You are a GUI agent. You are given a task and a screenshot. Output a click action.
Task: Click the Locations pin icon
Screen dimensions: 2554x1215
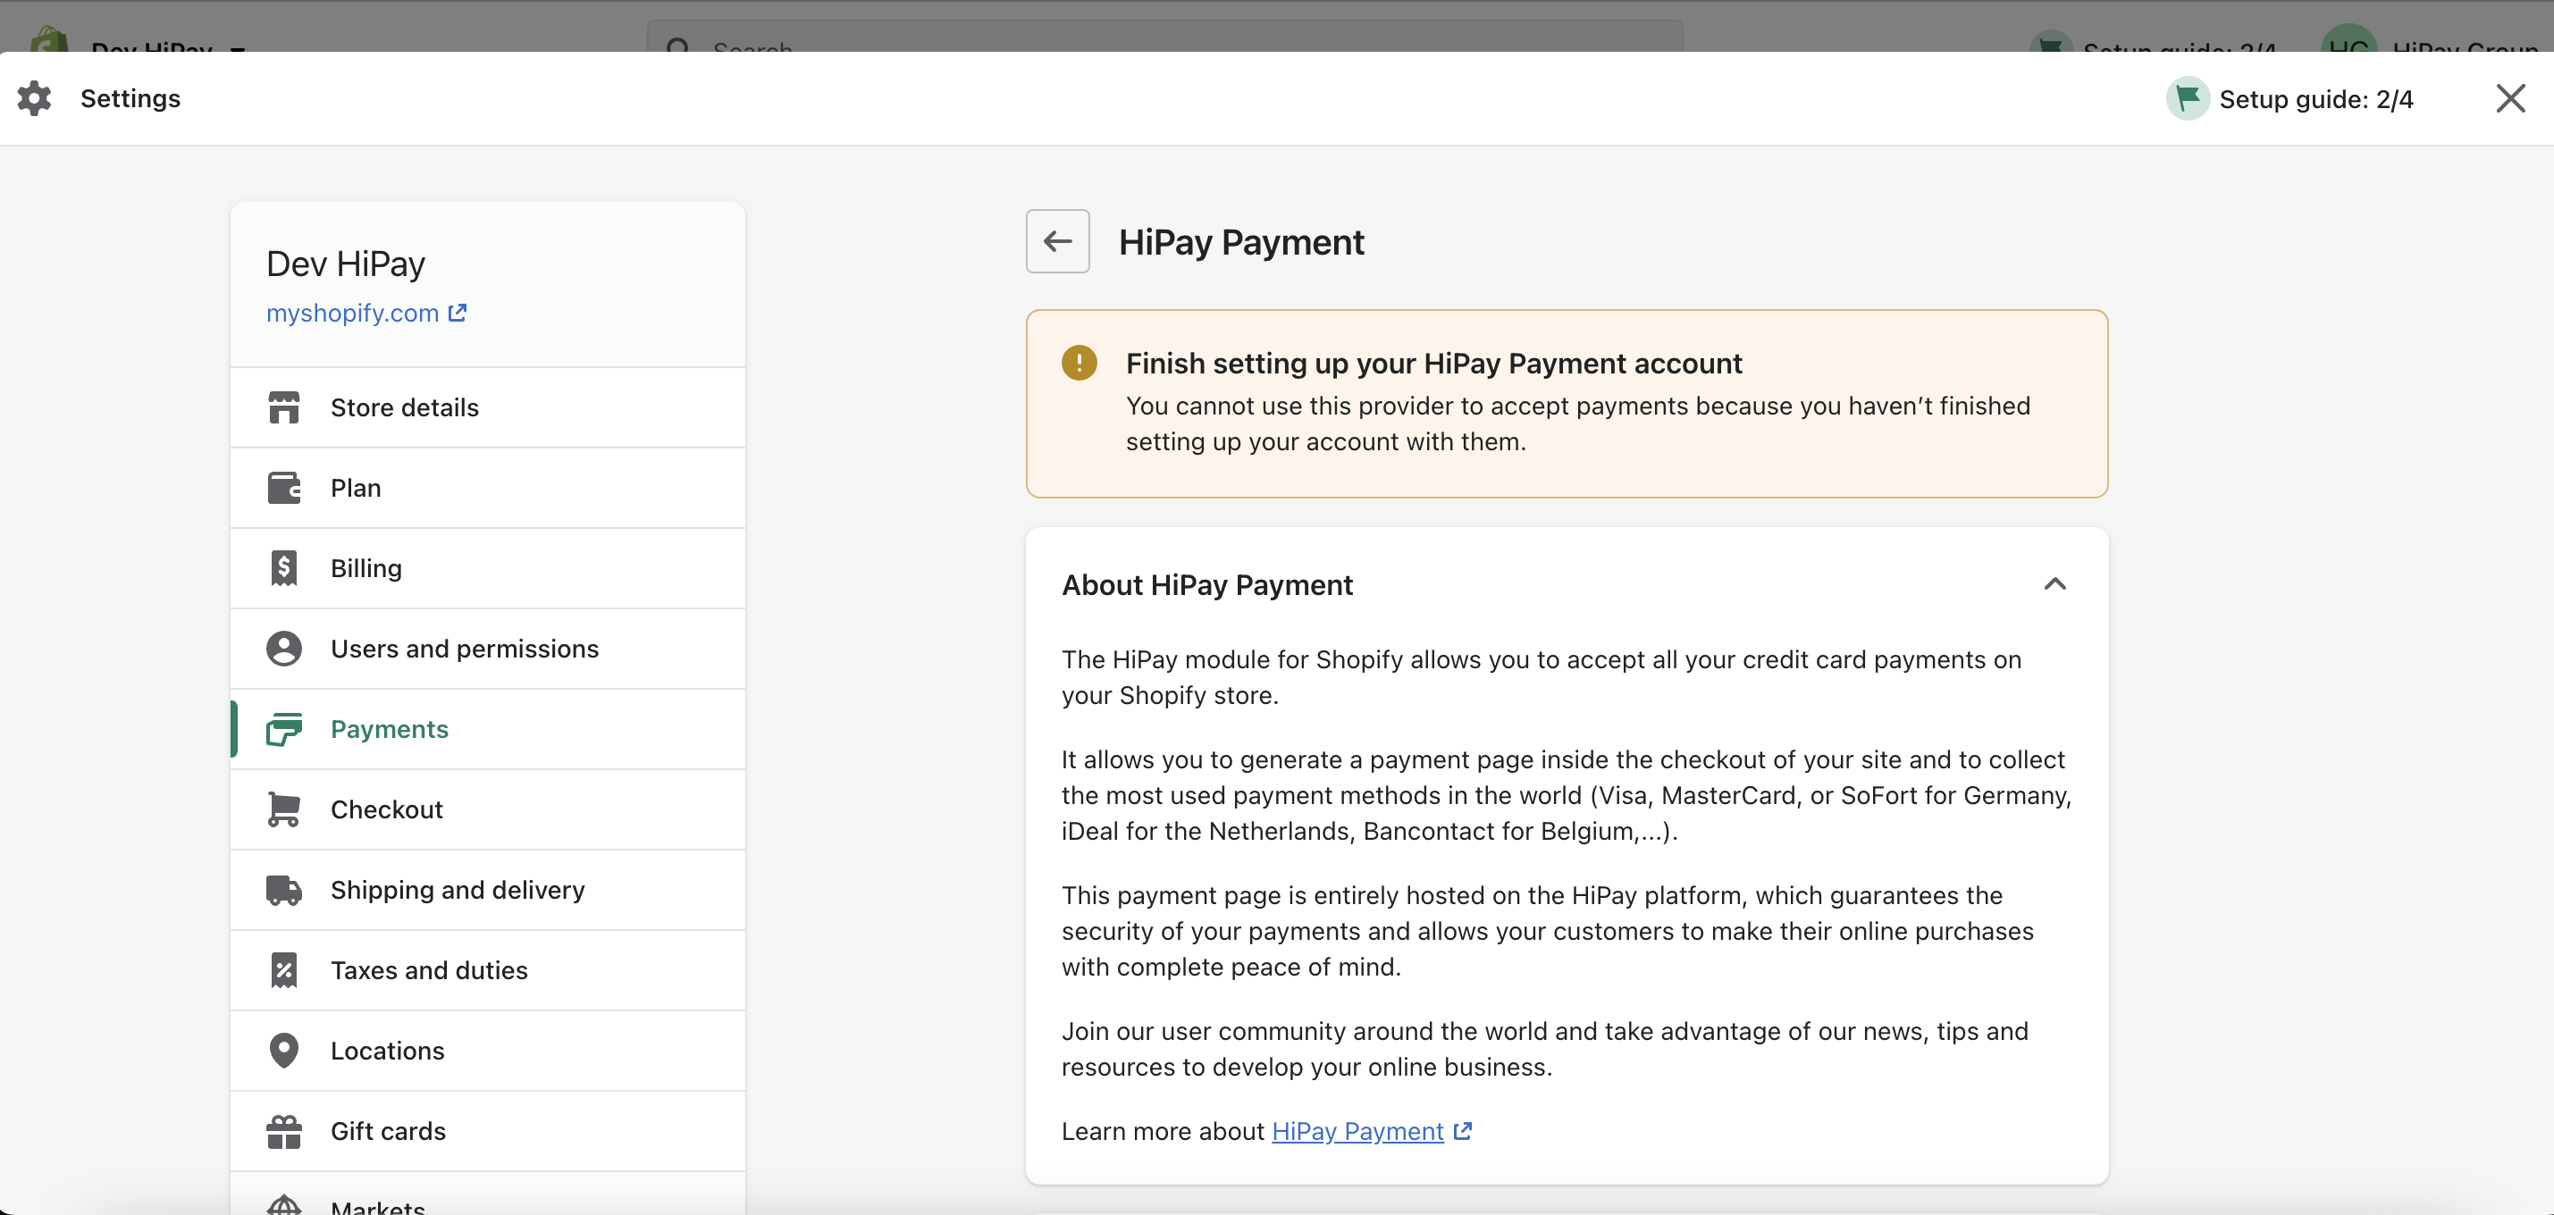pyautogui.click(x=283, y=1051)
